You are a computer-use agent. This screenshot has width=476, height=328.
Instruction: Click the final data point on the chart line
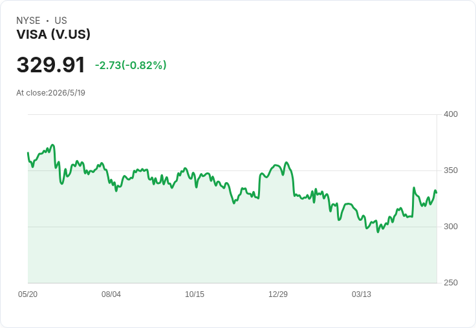[x=437, y=192]
